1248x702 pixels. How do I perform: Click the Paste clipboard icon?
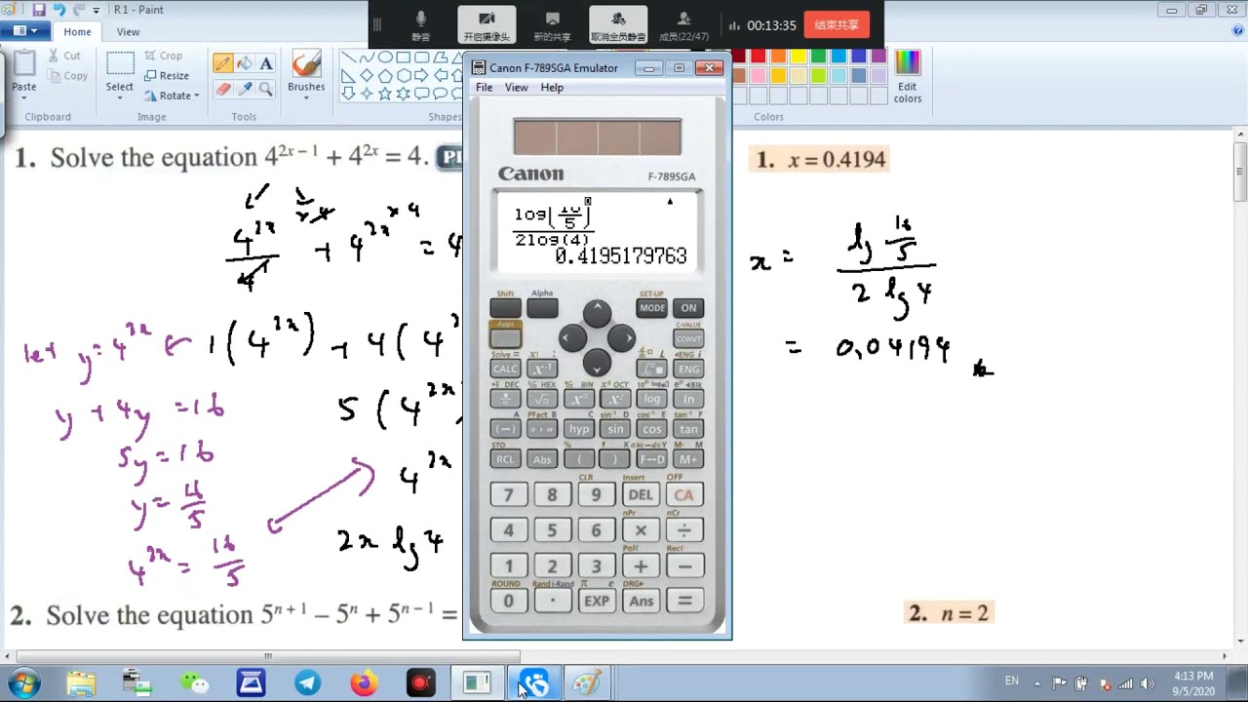click(x=24, y=63)
